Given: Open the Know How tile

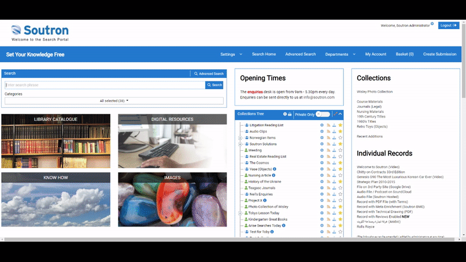Looking at the screenshot, I should (55, 200).
